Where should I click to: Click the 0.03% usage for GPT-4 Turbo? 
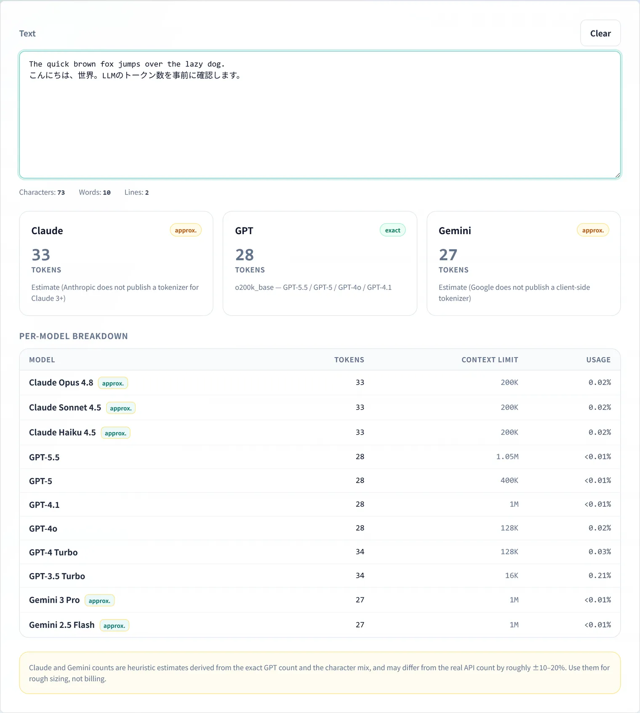(600, 552)
